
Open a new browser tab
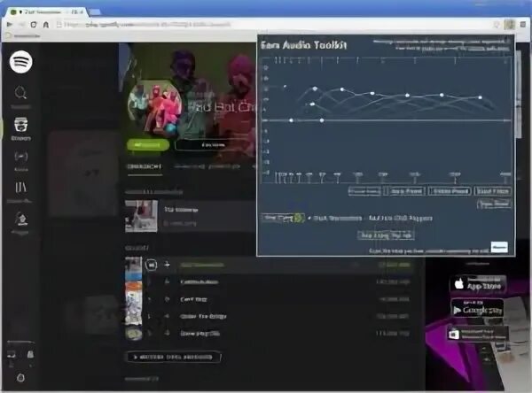[96, 12]
